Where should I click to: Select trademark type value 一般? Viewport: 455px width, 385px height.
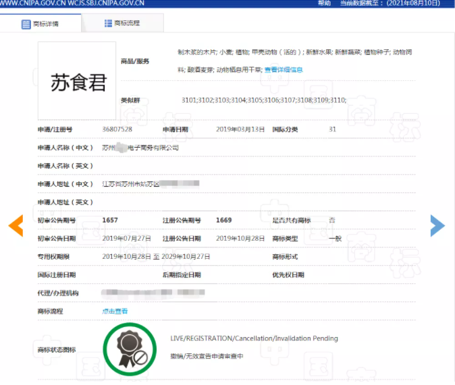click(x=335, y=239)
